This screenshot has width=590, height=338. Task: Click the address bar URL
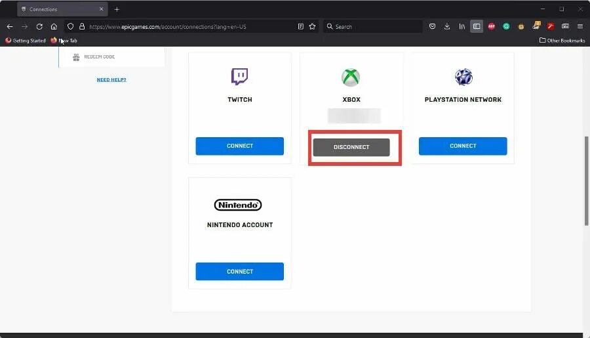168,27
